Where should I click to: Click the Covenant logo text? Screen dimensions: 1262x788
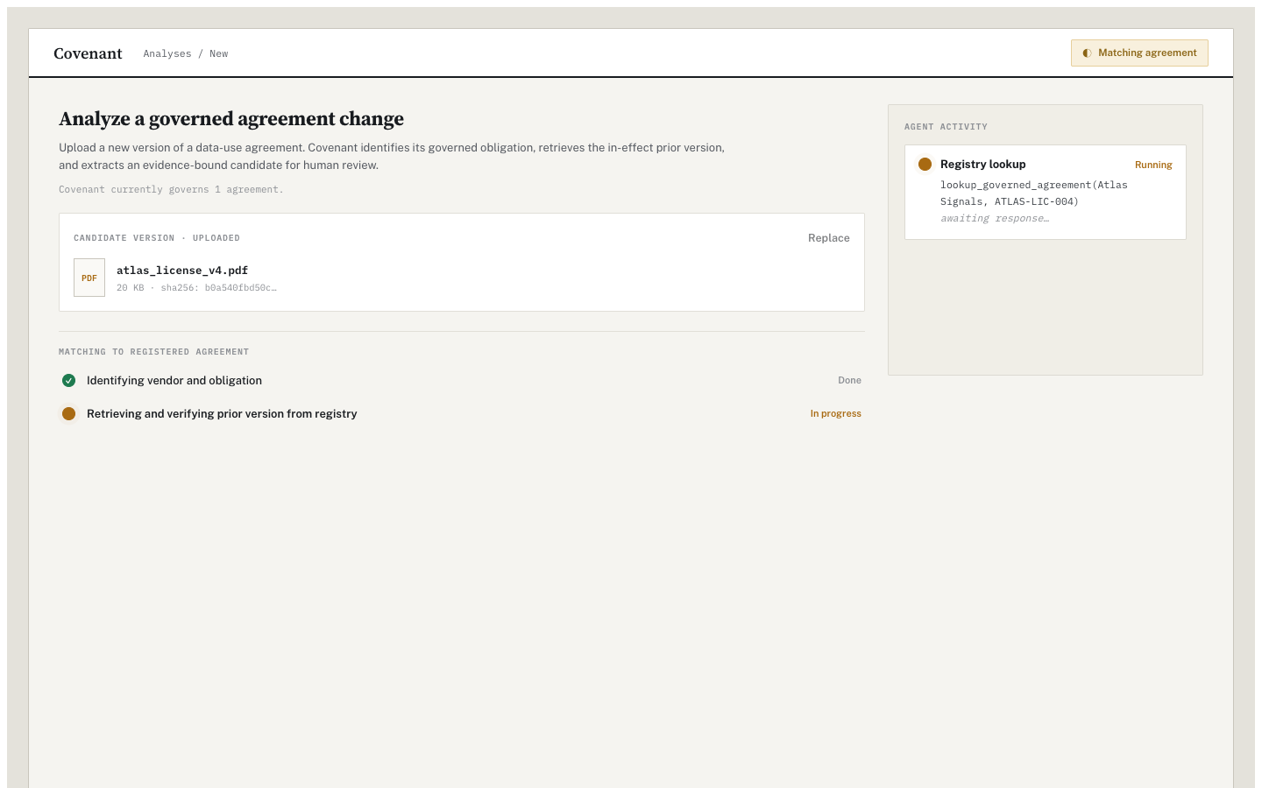click(x=88, y=53)
